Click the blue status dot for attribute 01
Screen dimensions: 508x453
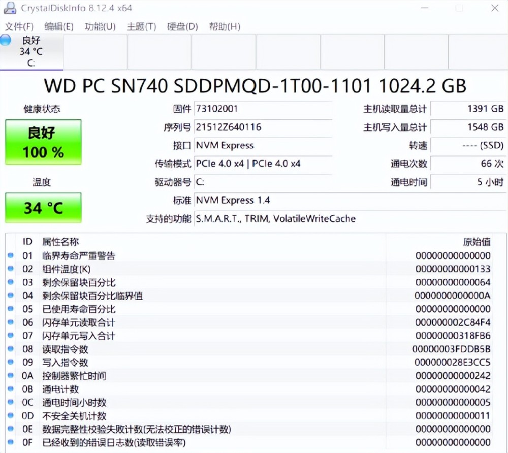pos(11,255)
